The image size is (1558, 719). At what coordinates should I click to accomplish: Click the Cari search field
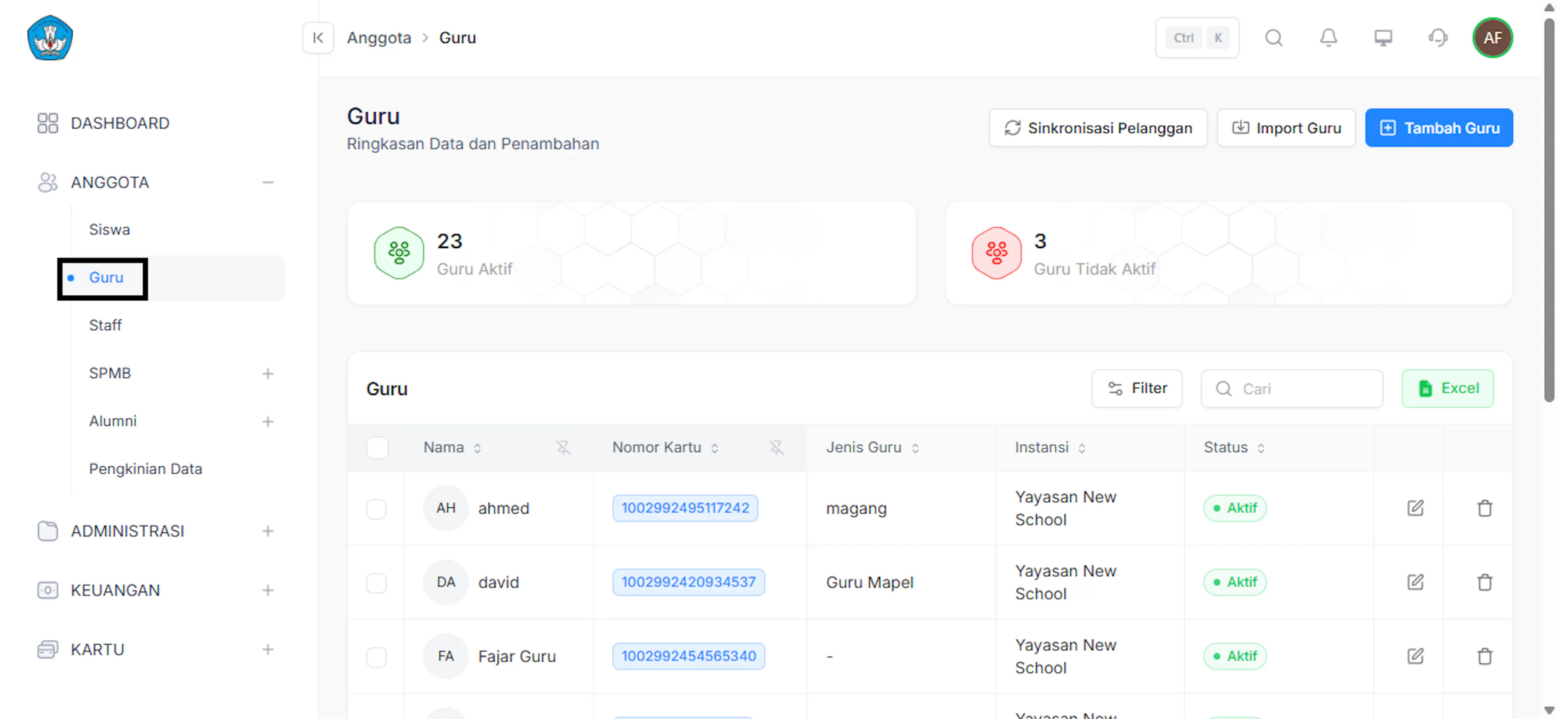click(x=1292, y=389)
